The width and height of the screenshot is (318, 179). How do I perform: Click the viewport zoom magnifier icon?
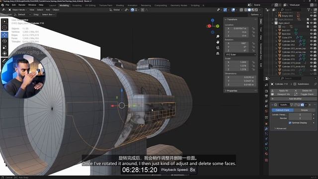pos(218,36)
